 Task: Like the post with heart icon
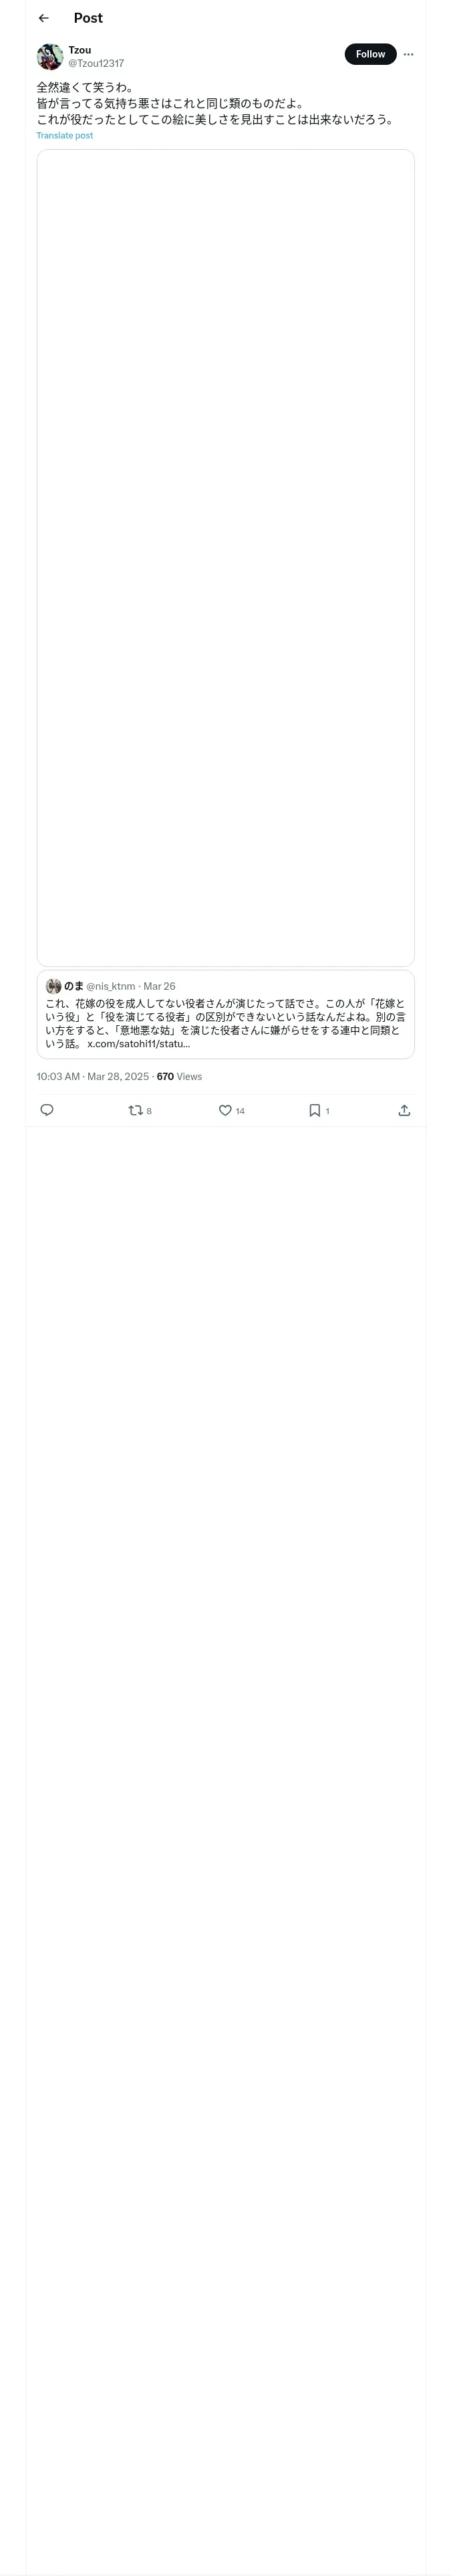tap(225, 1110)
